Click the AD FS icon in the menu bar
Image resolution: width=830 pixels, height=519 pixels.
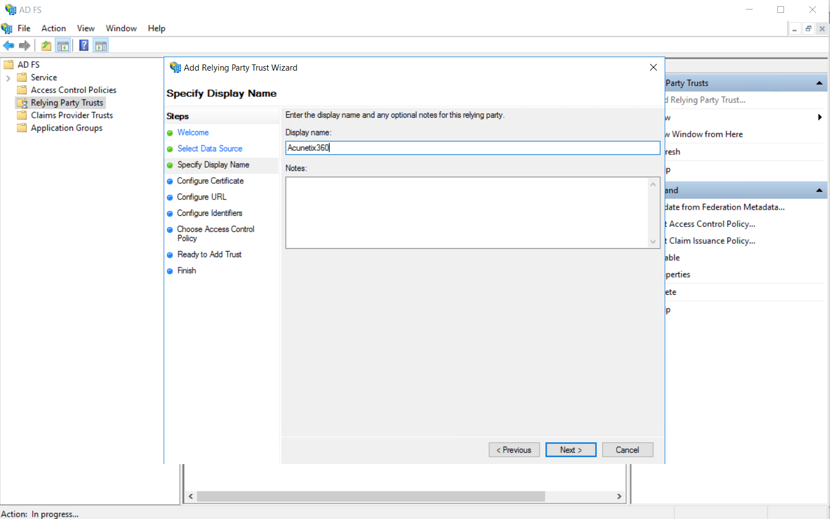[7, 28]
